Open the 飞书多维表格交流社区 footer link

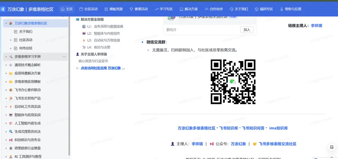tap(278, 144)
